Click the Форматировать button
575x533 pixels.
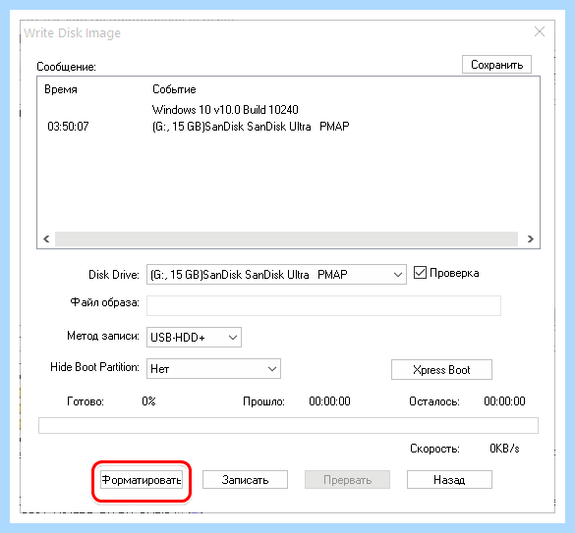(142, 480)
